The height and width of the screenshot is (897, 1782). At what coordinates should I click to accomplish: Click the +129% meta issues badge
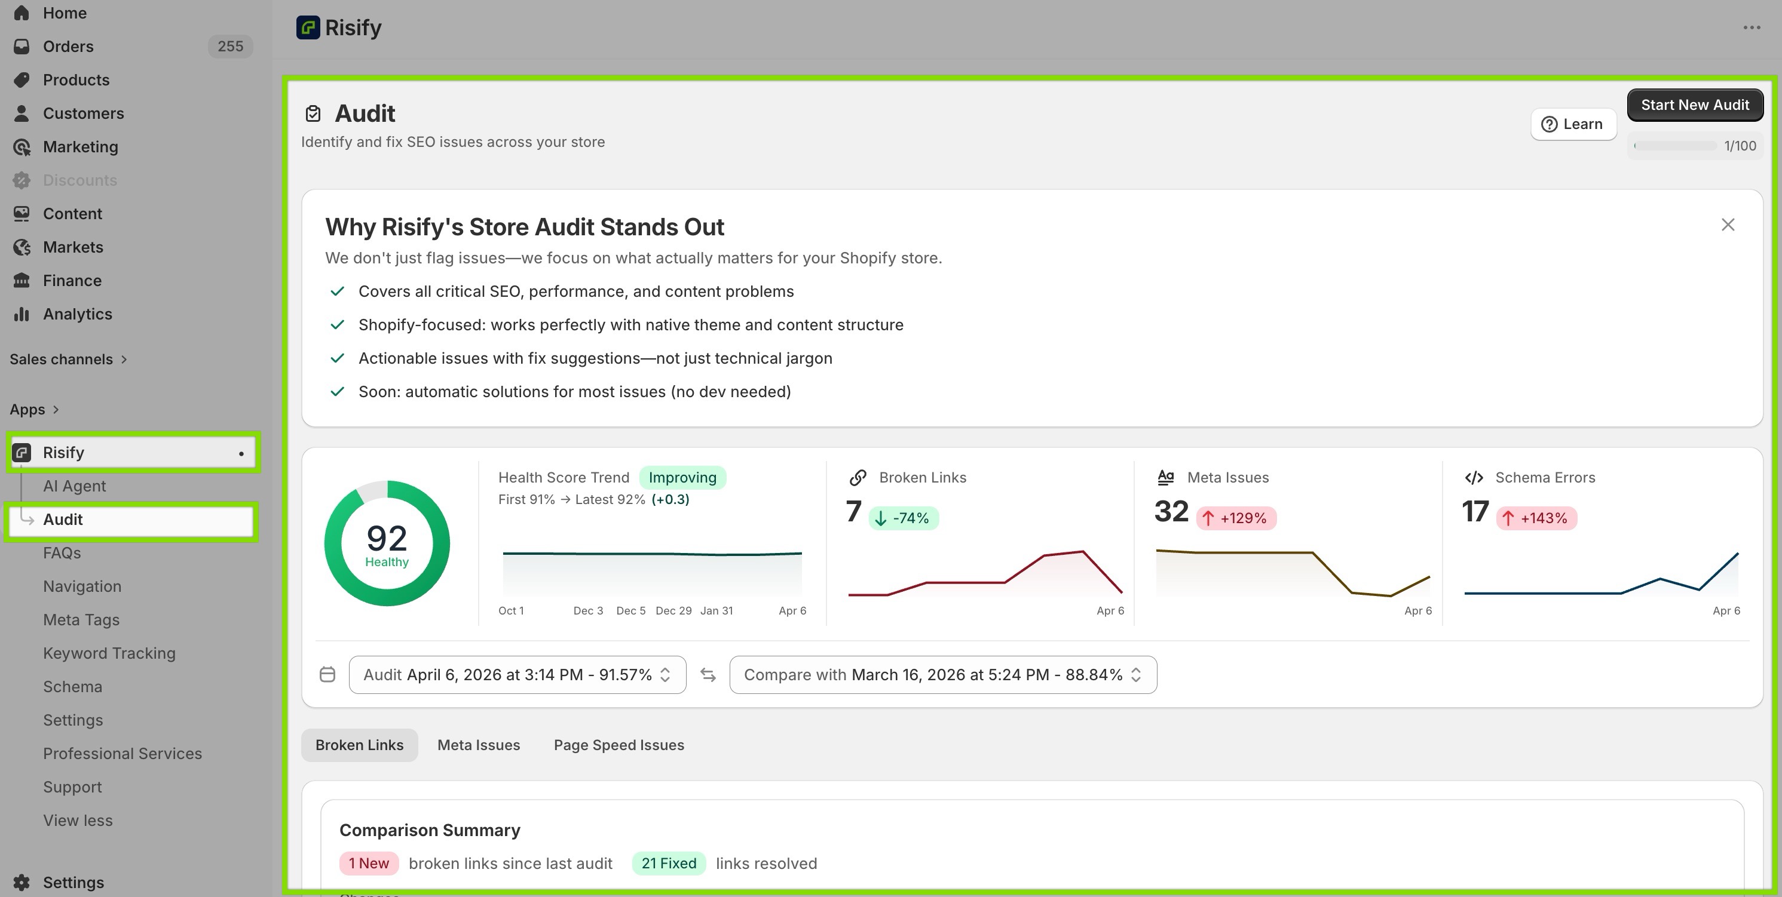pos(1236,518)
